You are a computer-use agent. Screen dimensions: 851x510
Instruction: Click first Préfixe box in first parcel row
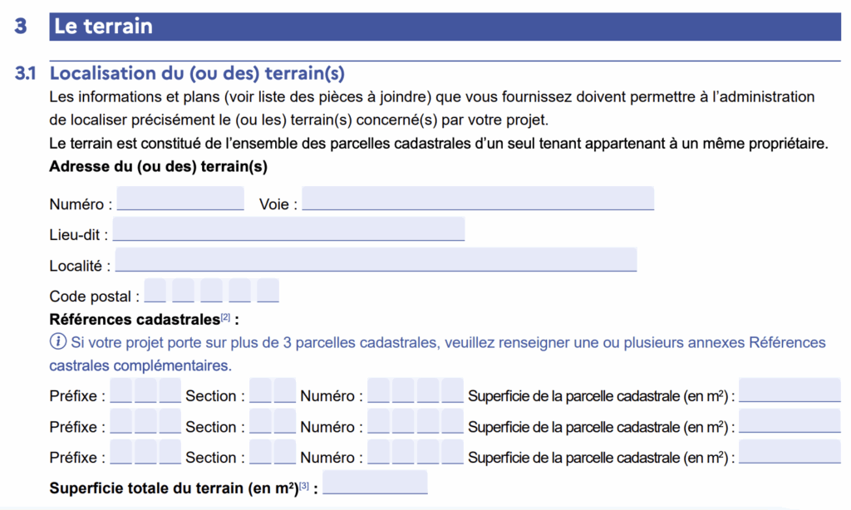pyautogui.click(x=121, y=390)
